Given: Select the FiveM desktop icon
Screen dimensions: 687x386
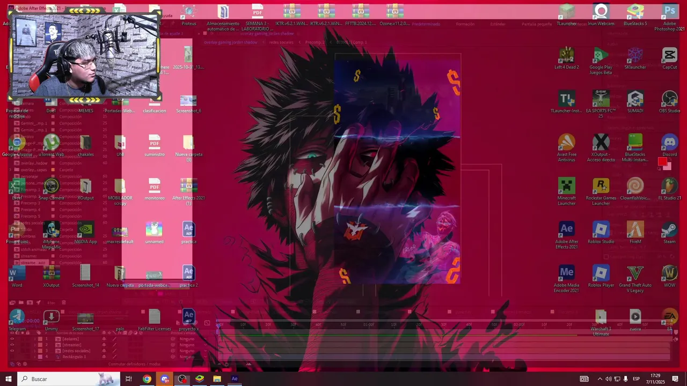Looking at the screenshot, I should click(x=635, y=233).
